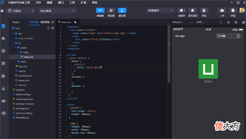Open the git source control sidebar icon
The image size is (246, 139).
coord(3,51)
